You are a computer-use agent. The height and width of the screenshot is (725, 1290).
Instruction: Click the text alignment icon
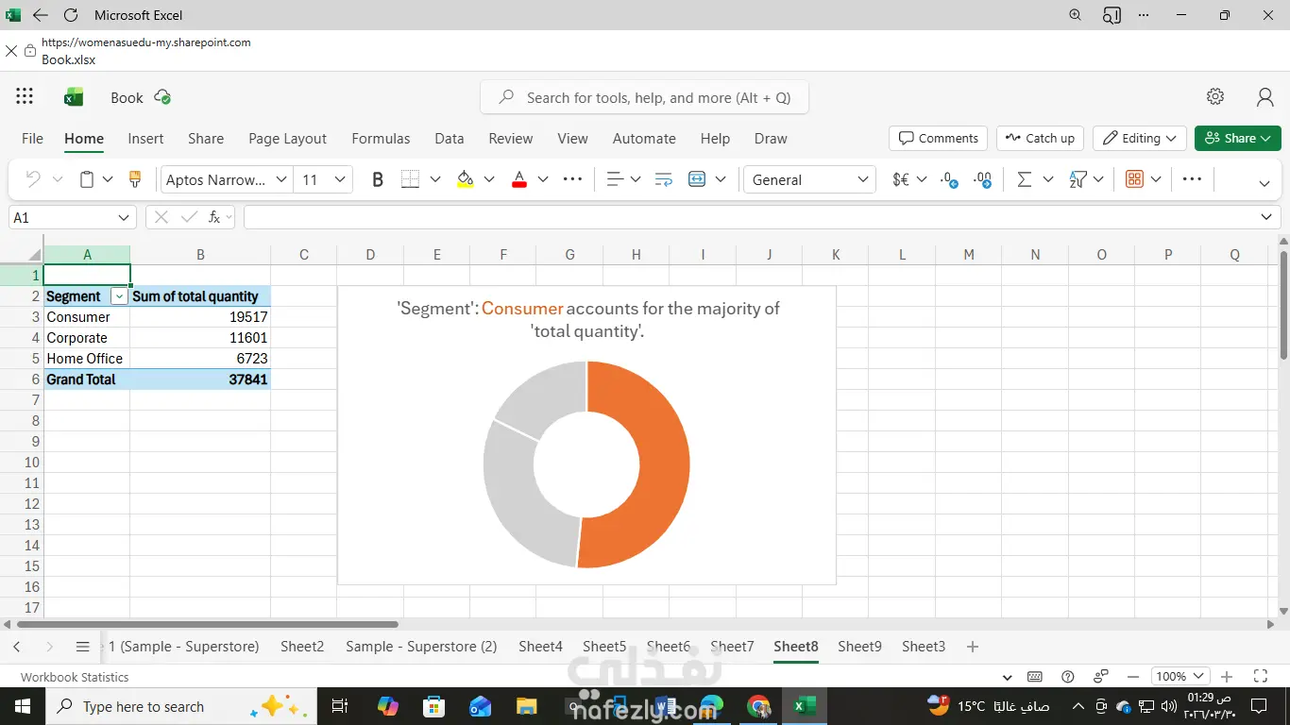(x=615, y=179)
